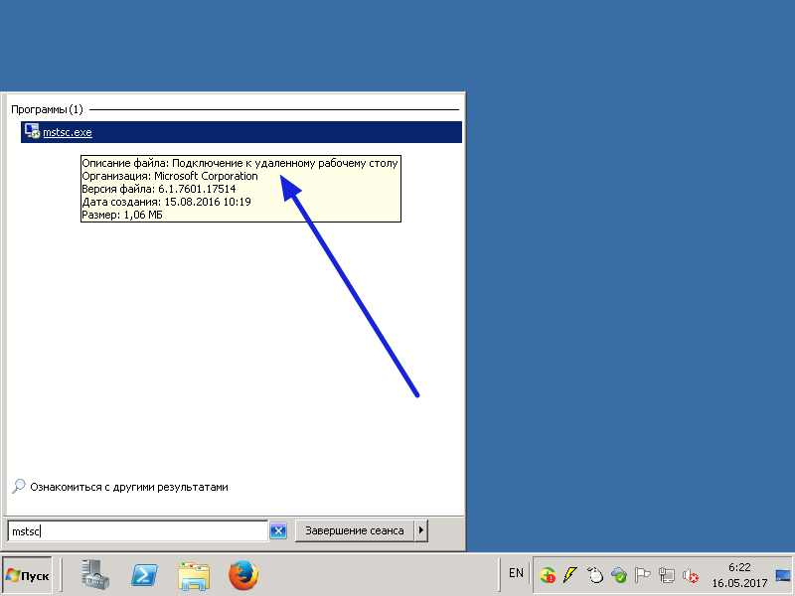Click the muted volume speaker tray icon
This screenshot has height=596, width=795.
[x=690, y=576]
